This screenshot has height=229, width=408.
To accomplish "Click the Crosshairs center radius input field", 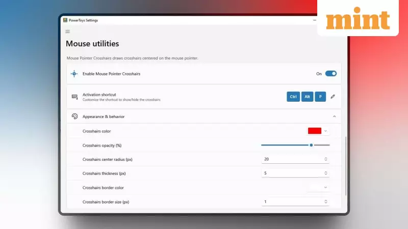I will tap(291, 159).
